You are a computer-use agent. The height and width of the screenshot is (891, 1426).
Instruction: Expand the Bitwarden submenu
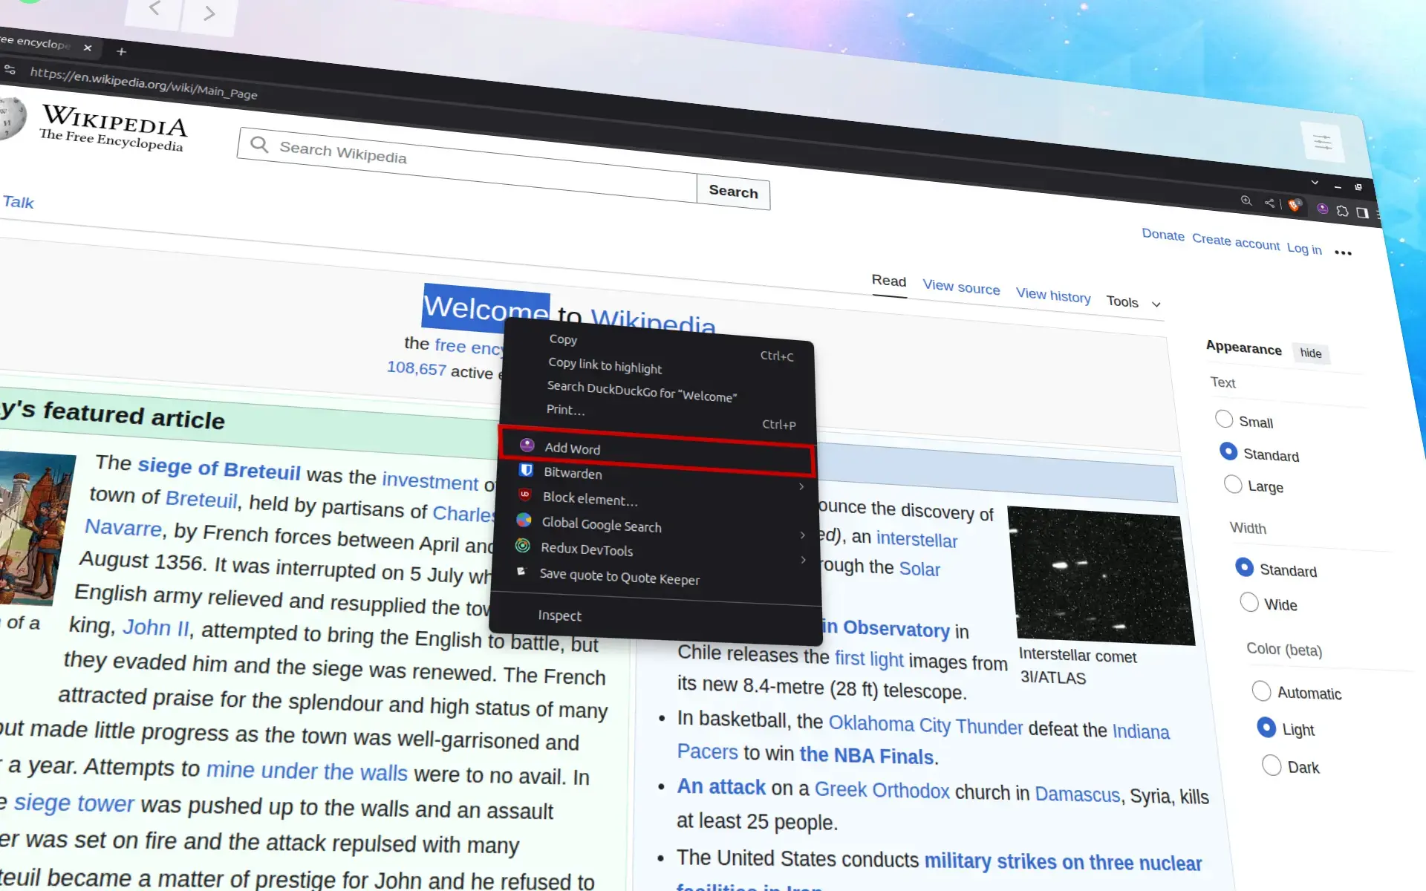[x=657, y=477]
